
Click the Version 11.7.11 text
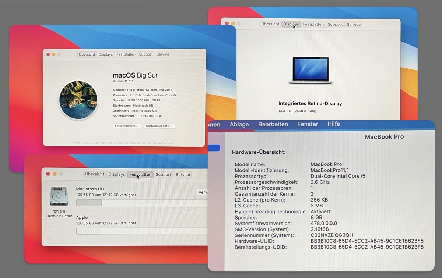(x=123, y=81)
